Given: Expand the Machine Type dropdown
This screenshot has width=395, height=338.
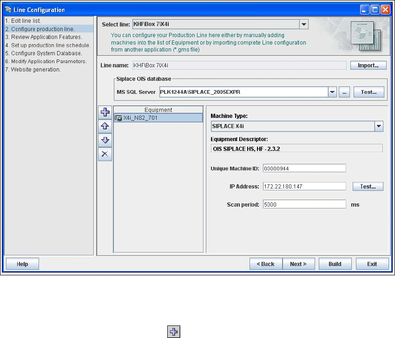Looking at the screenshot, I should pyautogui.click(x=379, y=126).
